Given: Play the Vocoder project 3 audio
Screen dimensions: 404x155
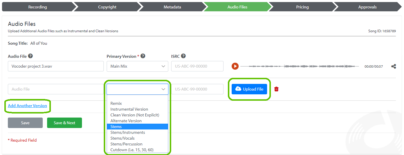Looking at the screenshot, I should click(x=235, y=66).
